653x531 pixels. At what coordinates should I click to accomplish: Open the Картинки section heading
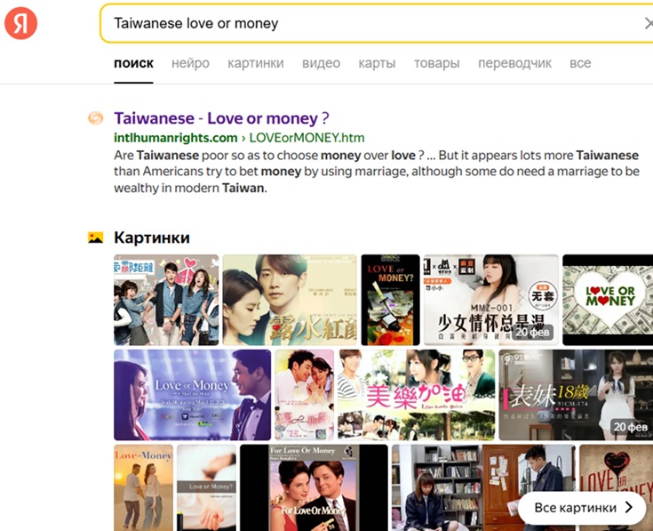click(152, 237)
